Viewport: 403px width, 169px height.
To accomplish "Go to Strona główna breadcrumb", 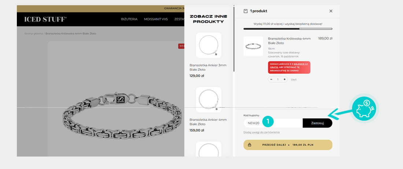I will coord(33,33).
